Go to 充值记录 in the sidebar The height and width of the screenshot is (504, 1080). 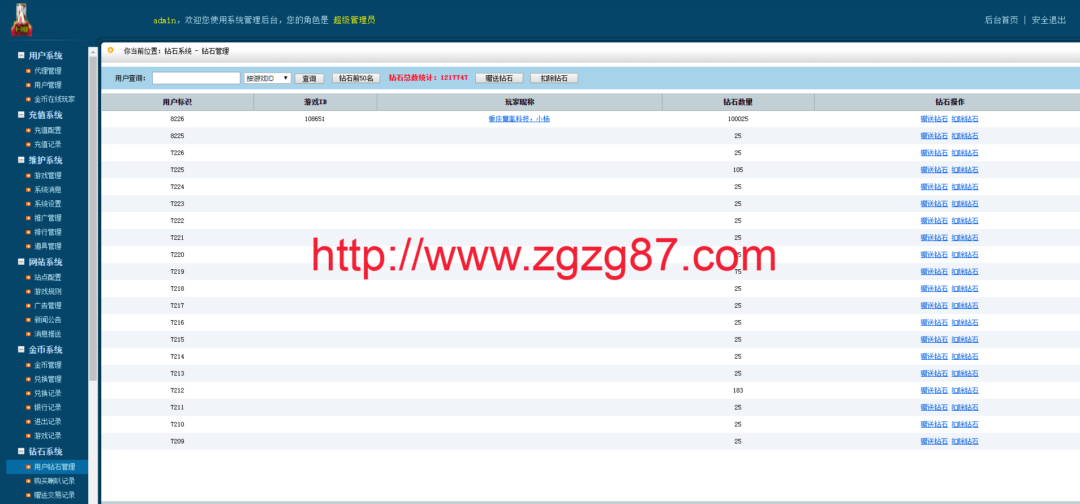click(x=48, y=144)
